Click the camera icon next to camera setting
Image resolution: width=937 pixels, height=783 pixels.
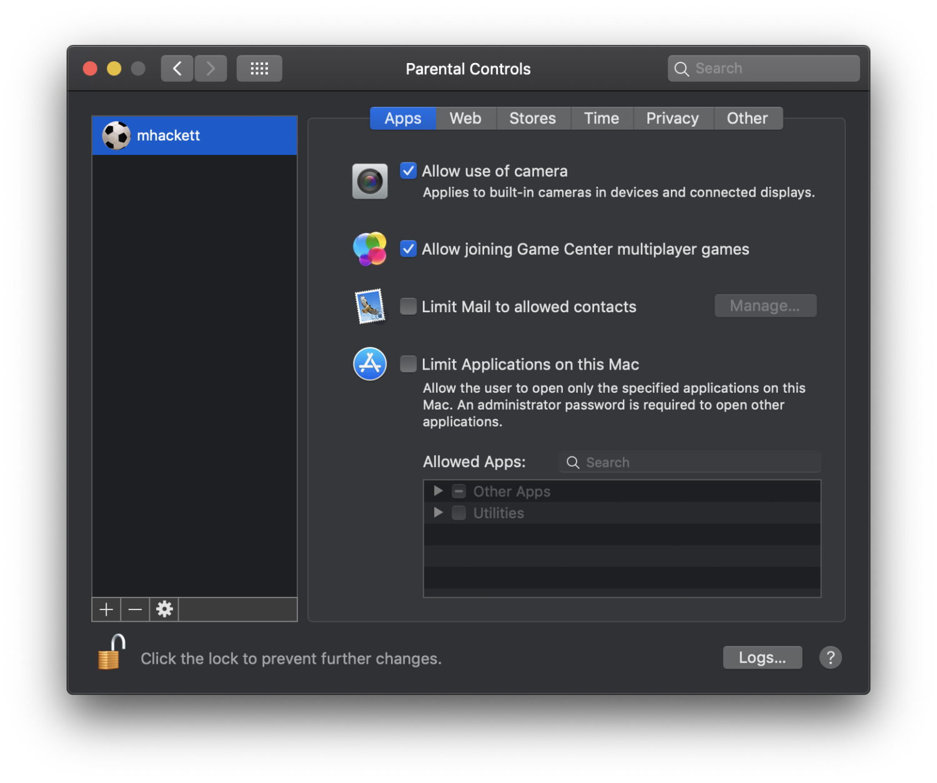click(370, 181)
